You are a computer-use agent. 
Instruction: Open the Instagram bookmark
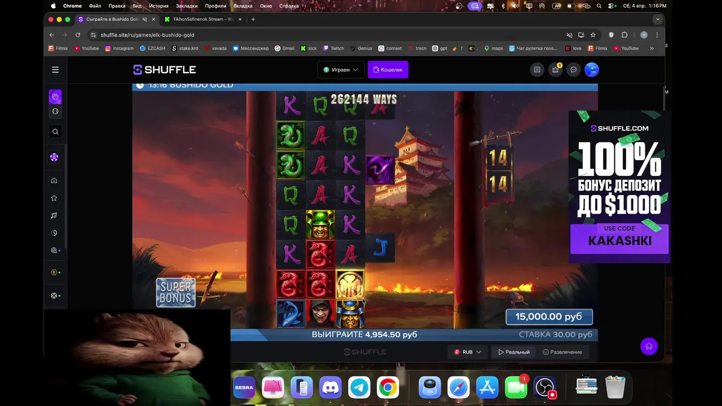(x=119, y=48)
